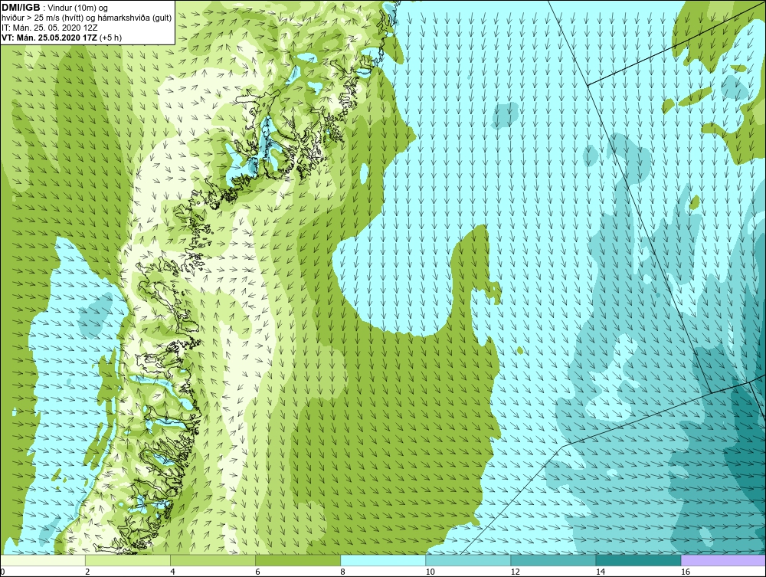Click the legend scale label '16'
The height and width of the screenshot is (577, 766).
[686, 572]
